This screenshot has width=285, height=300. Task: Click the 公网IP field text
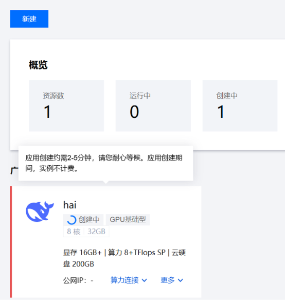click(78, 280)
